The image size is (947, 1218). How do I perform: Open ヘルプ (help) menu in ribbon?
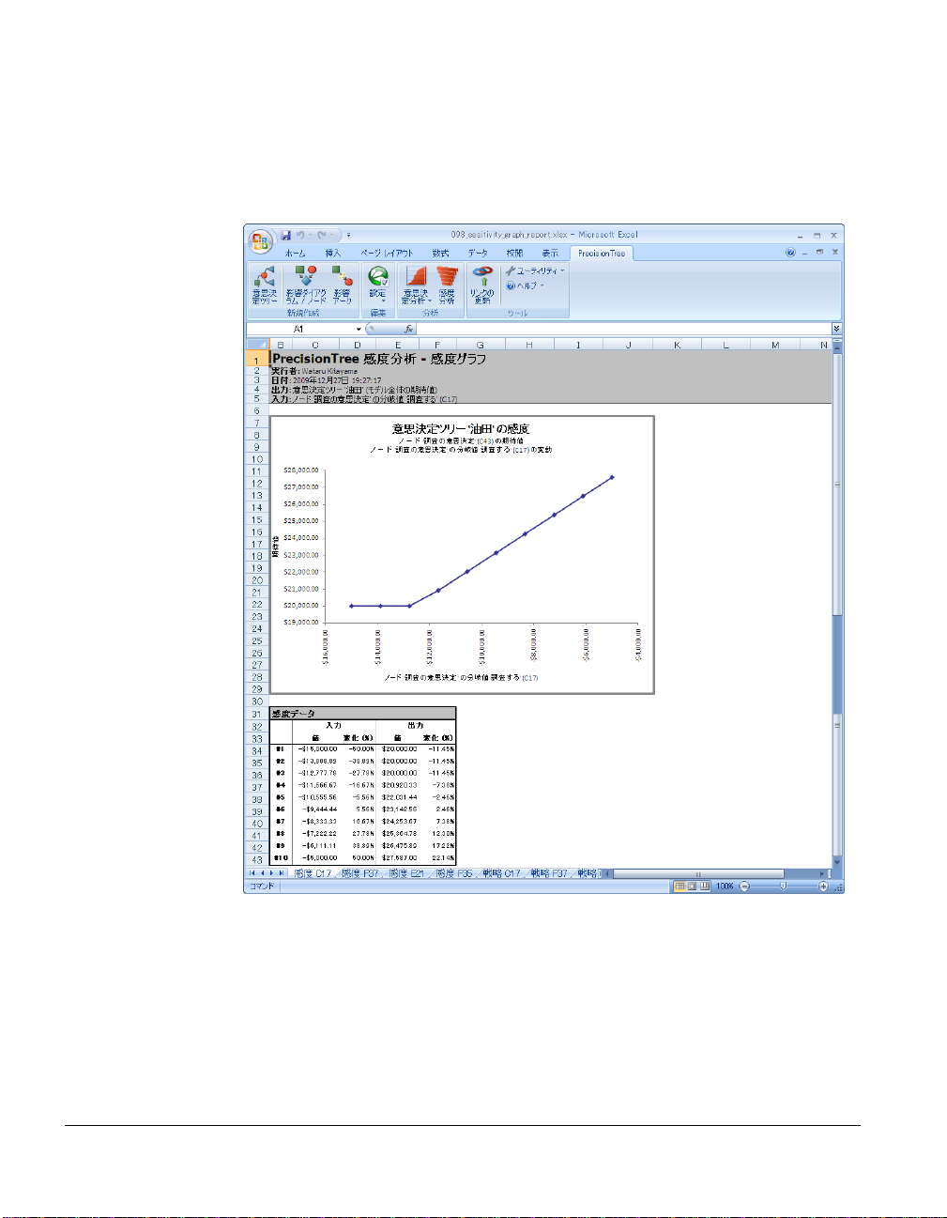[x=526, y=285]
